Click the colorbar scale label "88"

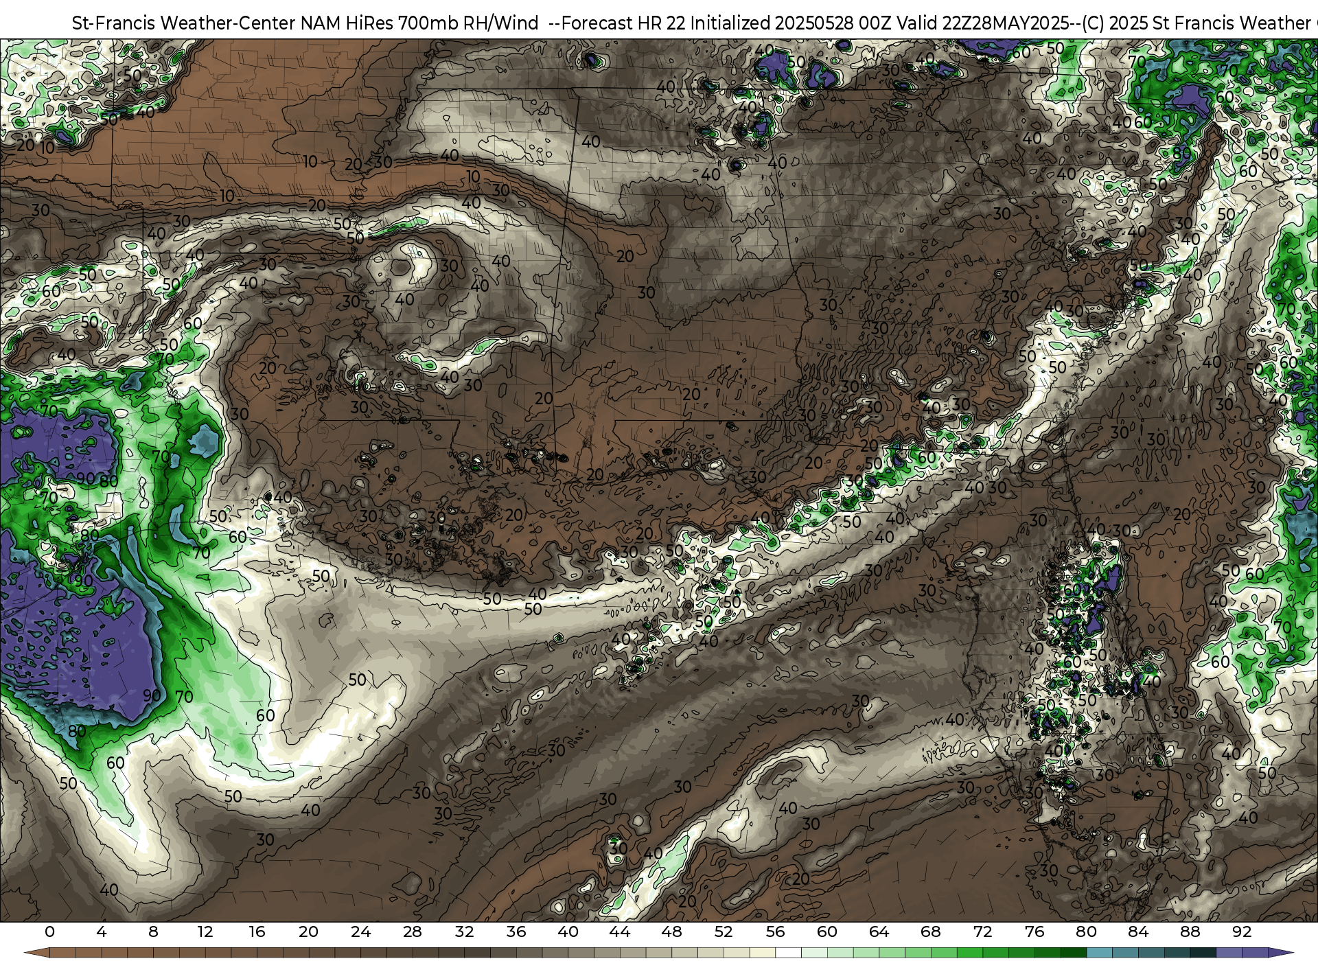(x=1190, y=931)
